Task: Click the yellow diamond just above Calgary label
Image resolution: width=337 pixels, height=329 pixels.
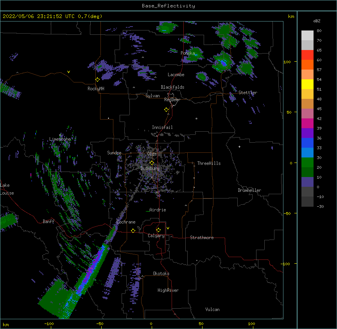Action: tap(158, 230)
